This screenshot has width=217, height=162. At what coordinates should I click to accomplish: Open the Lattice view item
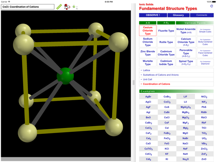click(x=176, y=70)
